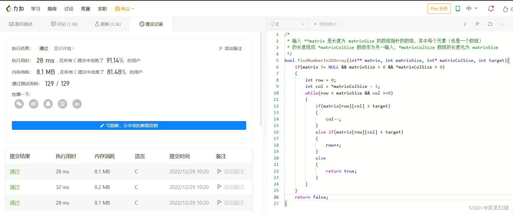Open the console terminal icon
Viewport: 513px width, 213px height.
(503, 24)
